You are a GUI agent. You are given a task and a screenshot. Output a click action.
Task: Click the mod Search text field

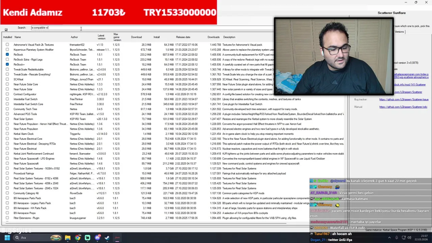tap(152, 28)
